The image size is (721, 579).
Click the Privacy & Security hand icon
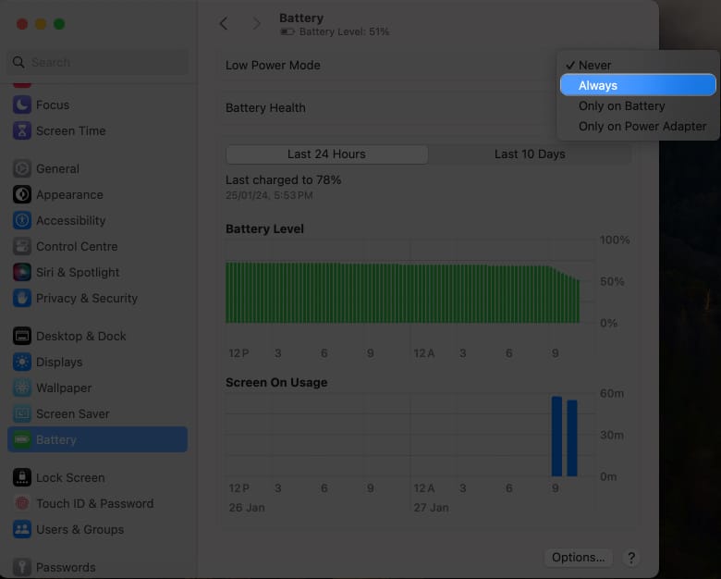click(22, 298)
